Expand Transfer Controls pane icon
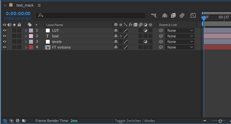This screenshot has width=231, height=124. point(11,121)
